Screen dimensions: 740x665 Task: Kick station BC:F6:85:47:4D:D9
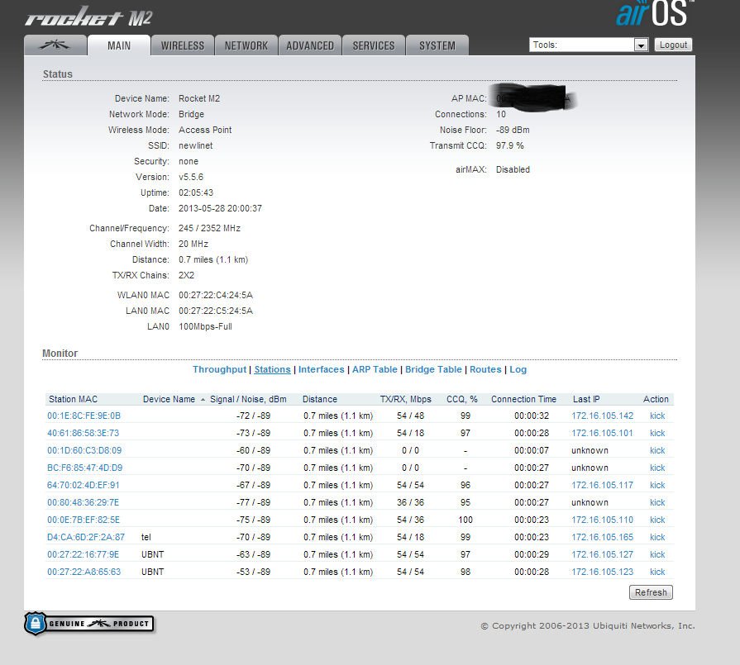[657, 468]
